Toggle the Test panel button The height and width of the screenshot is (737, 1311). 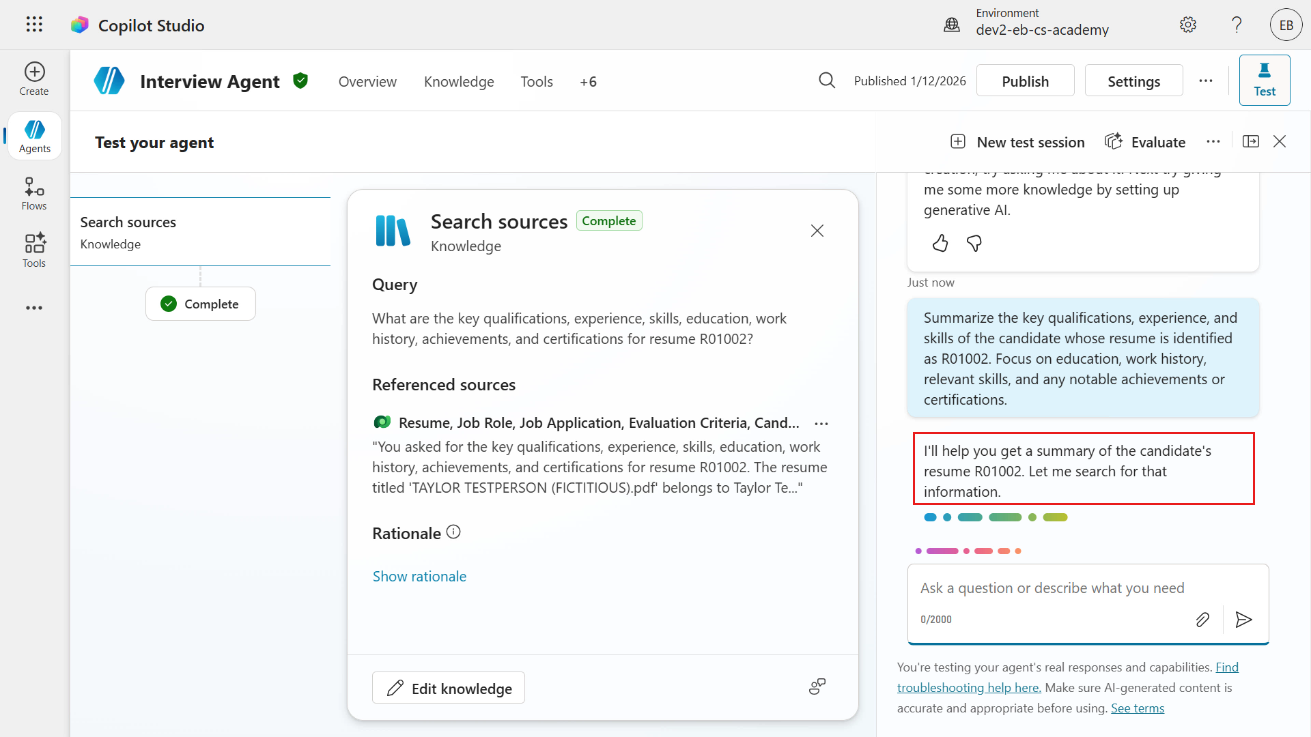coord(1264,81)
